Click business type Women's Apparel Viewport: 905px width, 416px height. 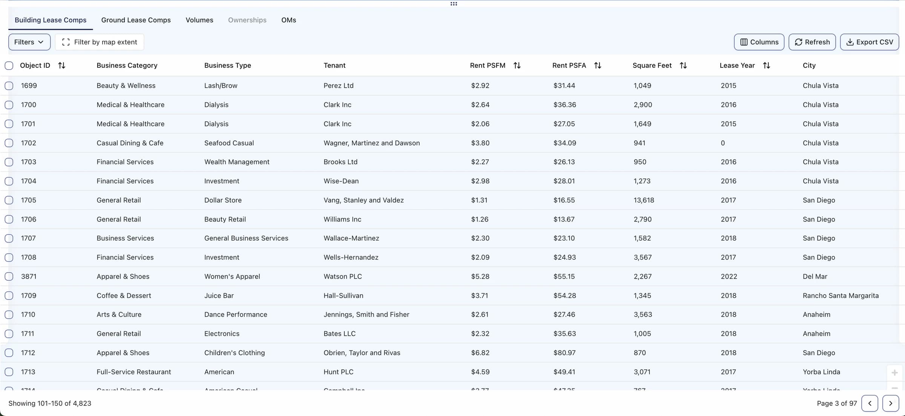pyautogui.click(x=232, y=277)
